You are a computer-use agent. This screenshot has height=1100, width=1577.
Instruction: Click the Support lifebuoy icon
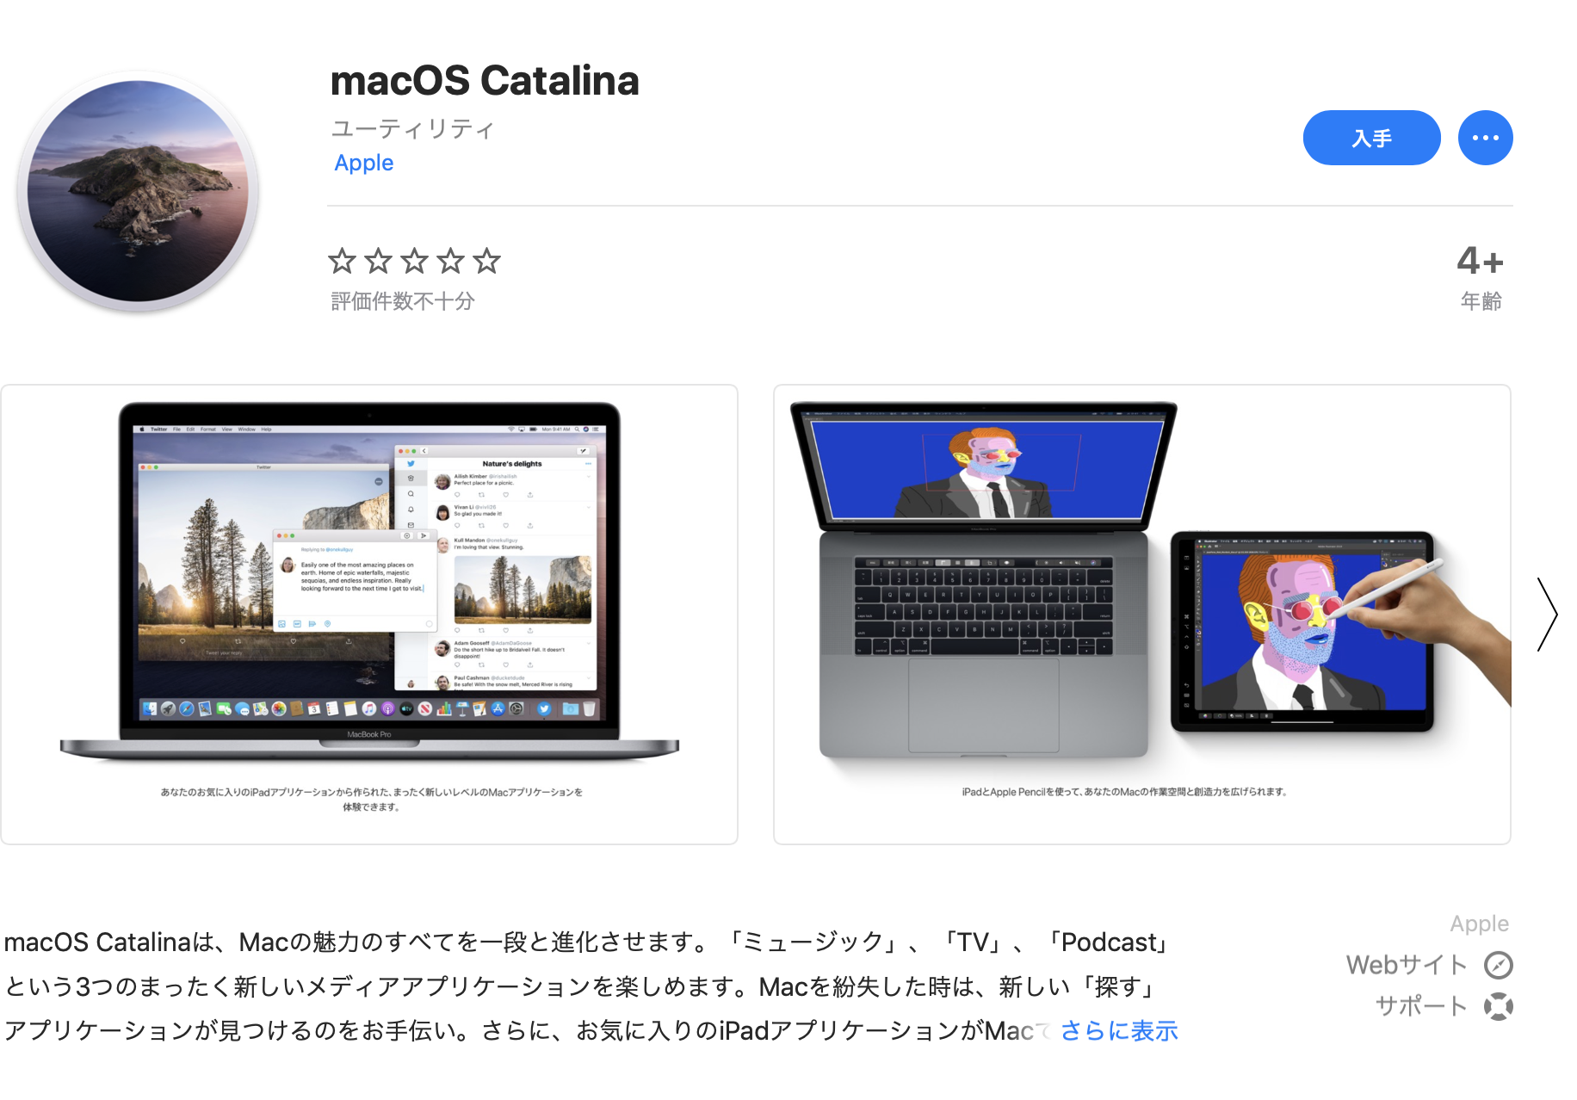tap(1499, 1006)
